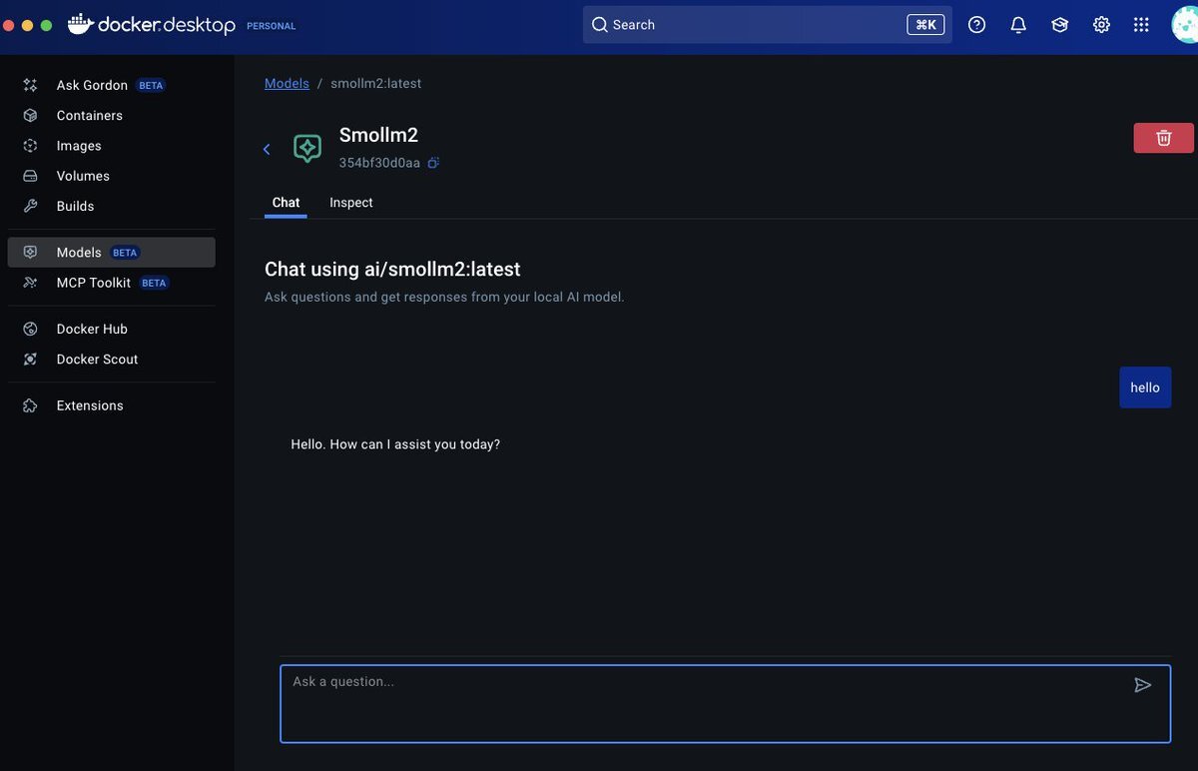The height and width of the screenshot is (771, 1198).
Task: Follow the Models breadcrumb link
Action: pos(287,84)
